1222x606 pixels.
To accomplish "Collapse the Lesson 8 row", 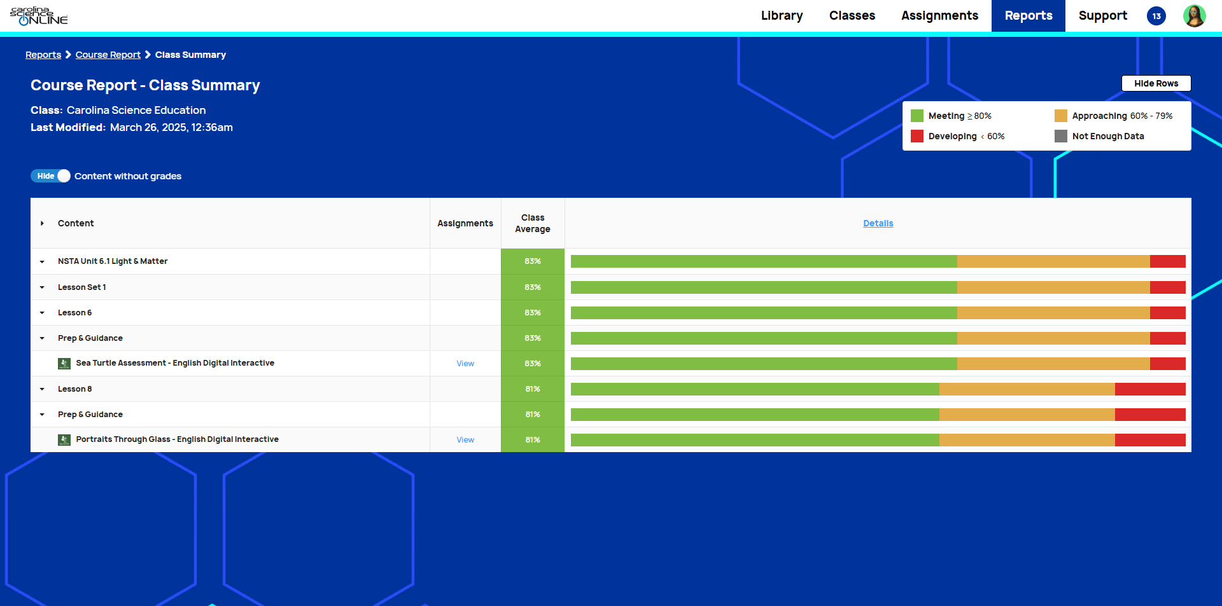I will (x=42, y=389).
